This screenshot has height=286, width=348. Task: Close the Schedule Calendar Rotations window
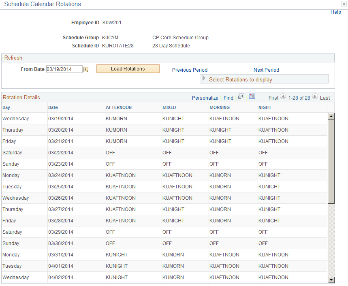tap(344, 4)
